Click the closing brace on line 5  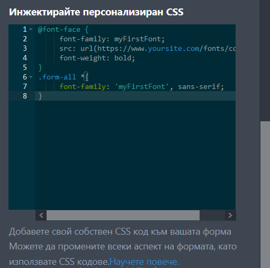click(x=40, y=68)
